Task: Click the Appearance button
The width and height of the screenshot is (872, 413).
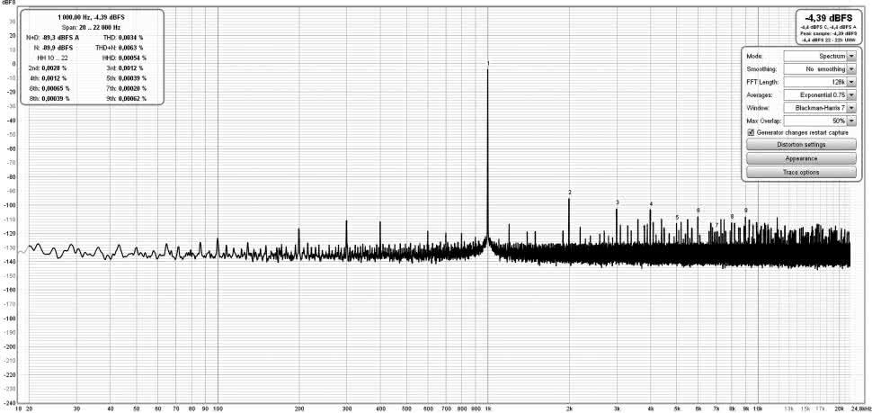Action: click(x=801, y=158)
